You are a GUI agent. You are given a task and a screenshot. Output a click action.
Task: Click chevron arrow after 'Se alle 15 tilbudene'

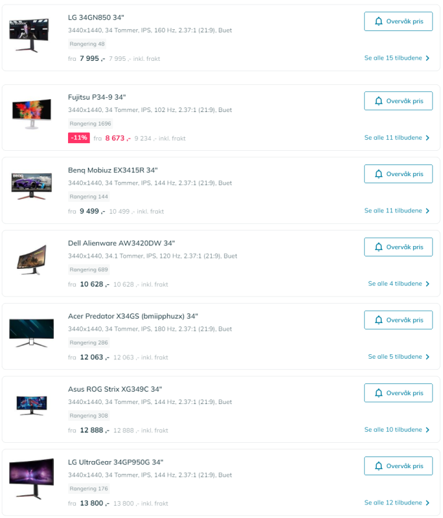427,58
